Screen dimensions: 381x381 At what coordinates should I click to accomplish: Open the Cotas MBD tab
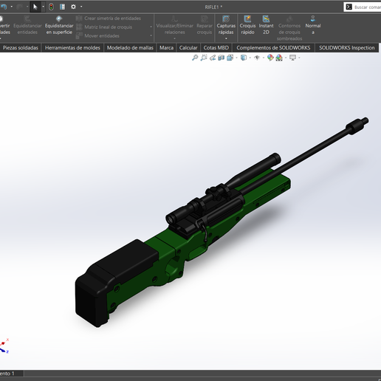click(216, 48)
